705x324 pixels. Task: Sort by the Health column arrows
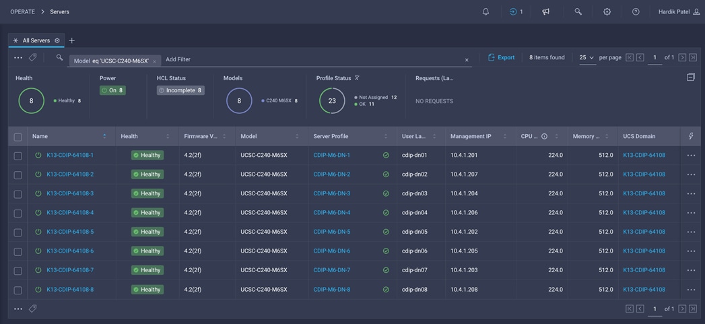pyautogui.click(x=168, y=136)
